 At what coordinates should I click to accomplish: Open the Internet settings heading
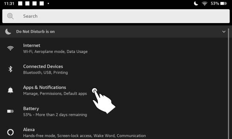click(32, 45)
